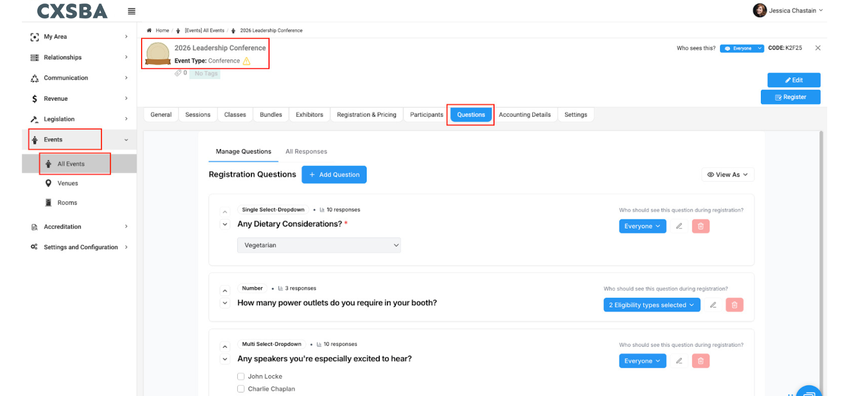The width and height of the screenshot is (849, 396).
Task: Close event panel with the X icon
Action: (x=818, y=48)
